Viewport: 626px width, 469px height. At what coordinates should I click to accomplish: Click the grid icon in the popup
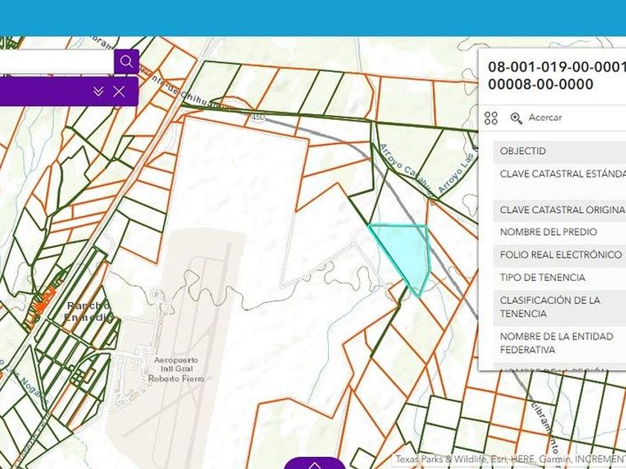coord(490,118)
